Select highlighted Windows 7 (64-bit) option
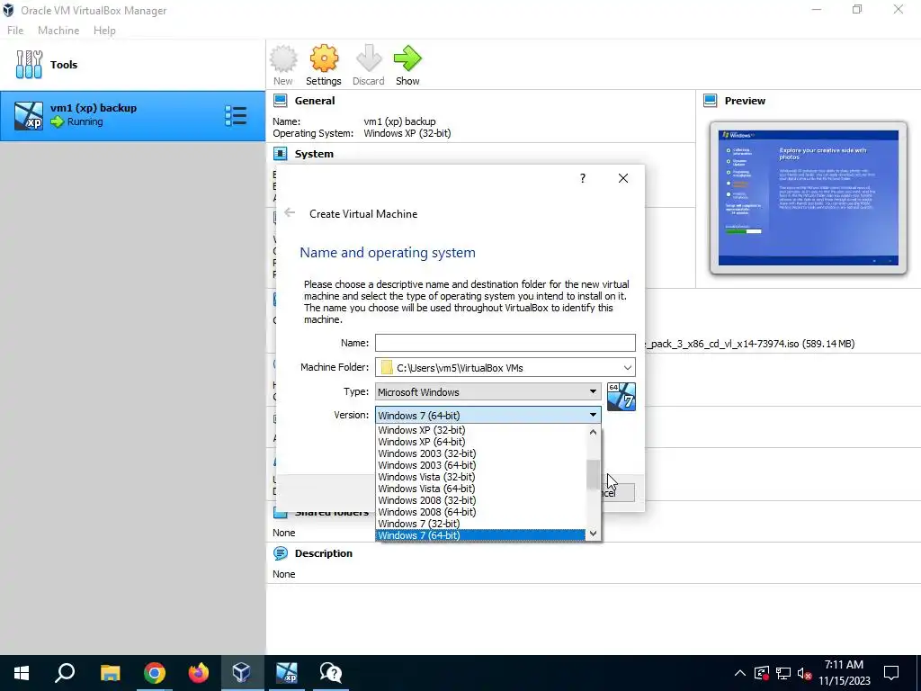Screen dimensions: 921x691 point(480,535)
